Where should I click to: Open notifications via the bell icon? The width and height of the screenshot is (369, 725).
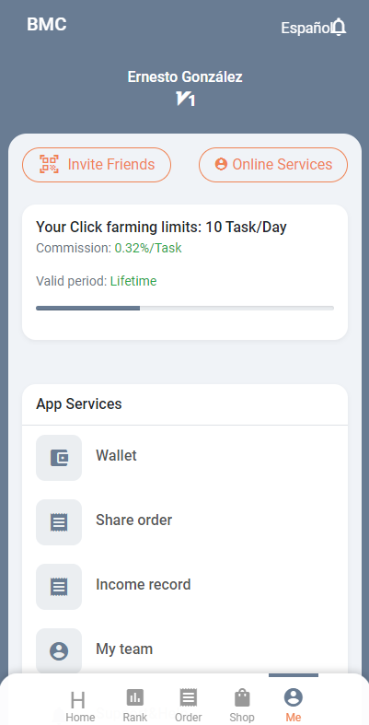click(339, 28)
